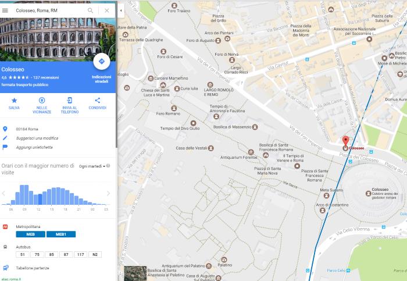
Task: Select bus line 87
Action: [x=66, y=254]
